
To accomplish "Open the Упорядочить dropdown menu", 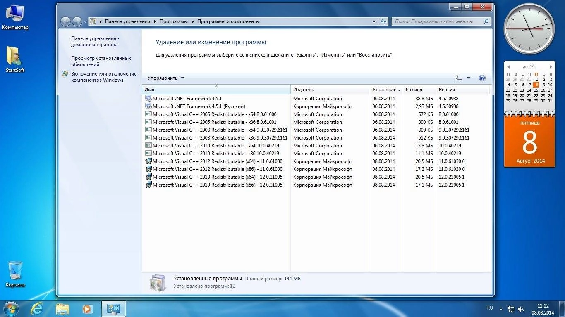I will coord(165,78).
